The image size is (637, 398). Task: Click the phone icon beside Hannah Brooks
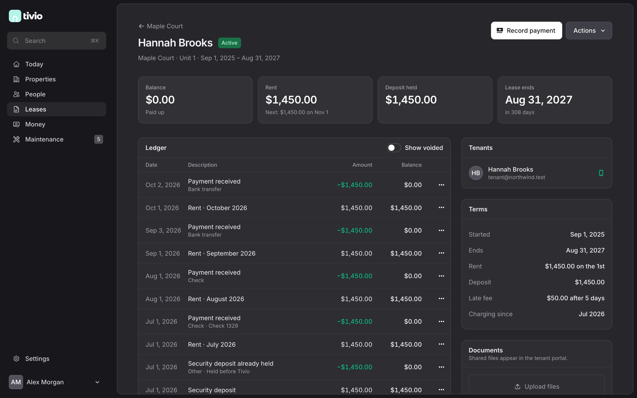click(601, 173)
